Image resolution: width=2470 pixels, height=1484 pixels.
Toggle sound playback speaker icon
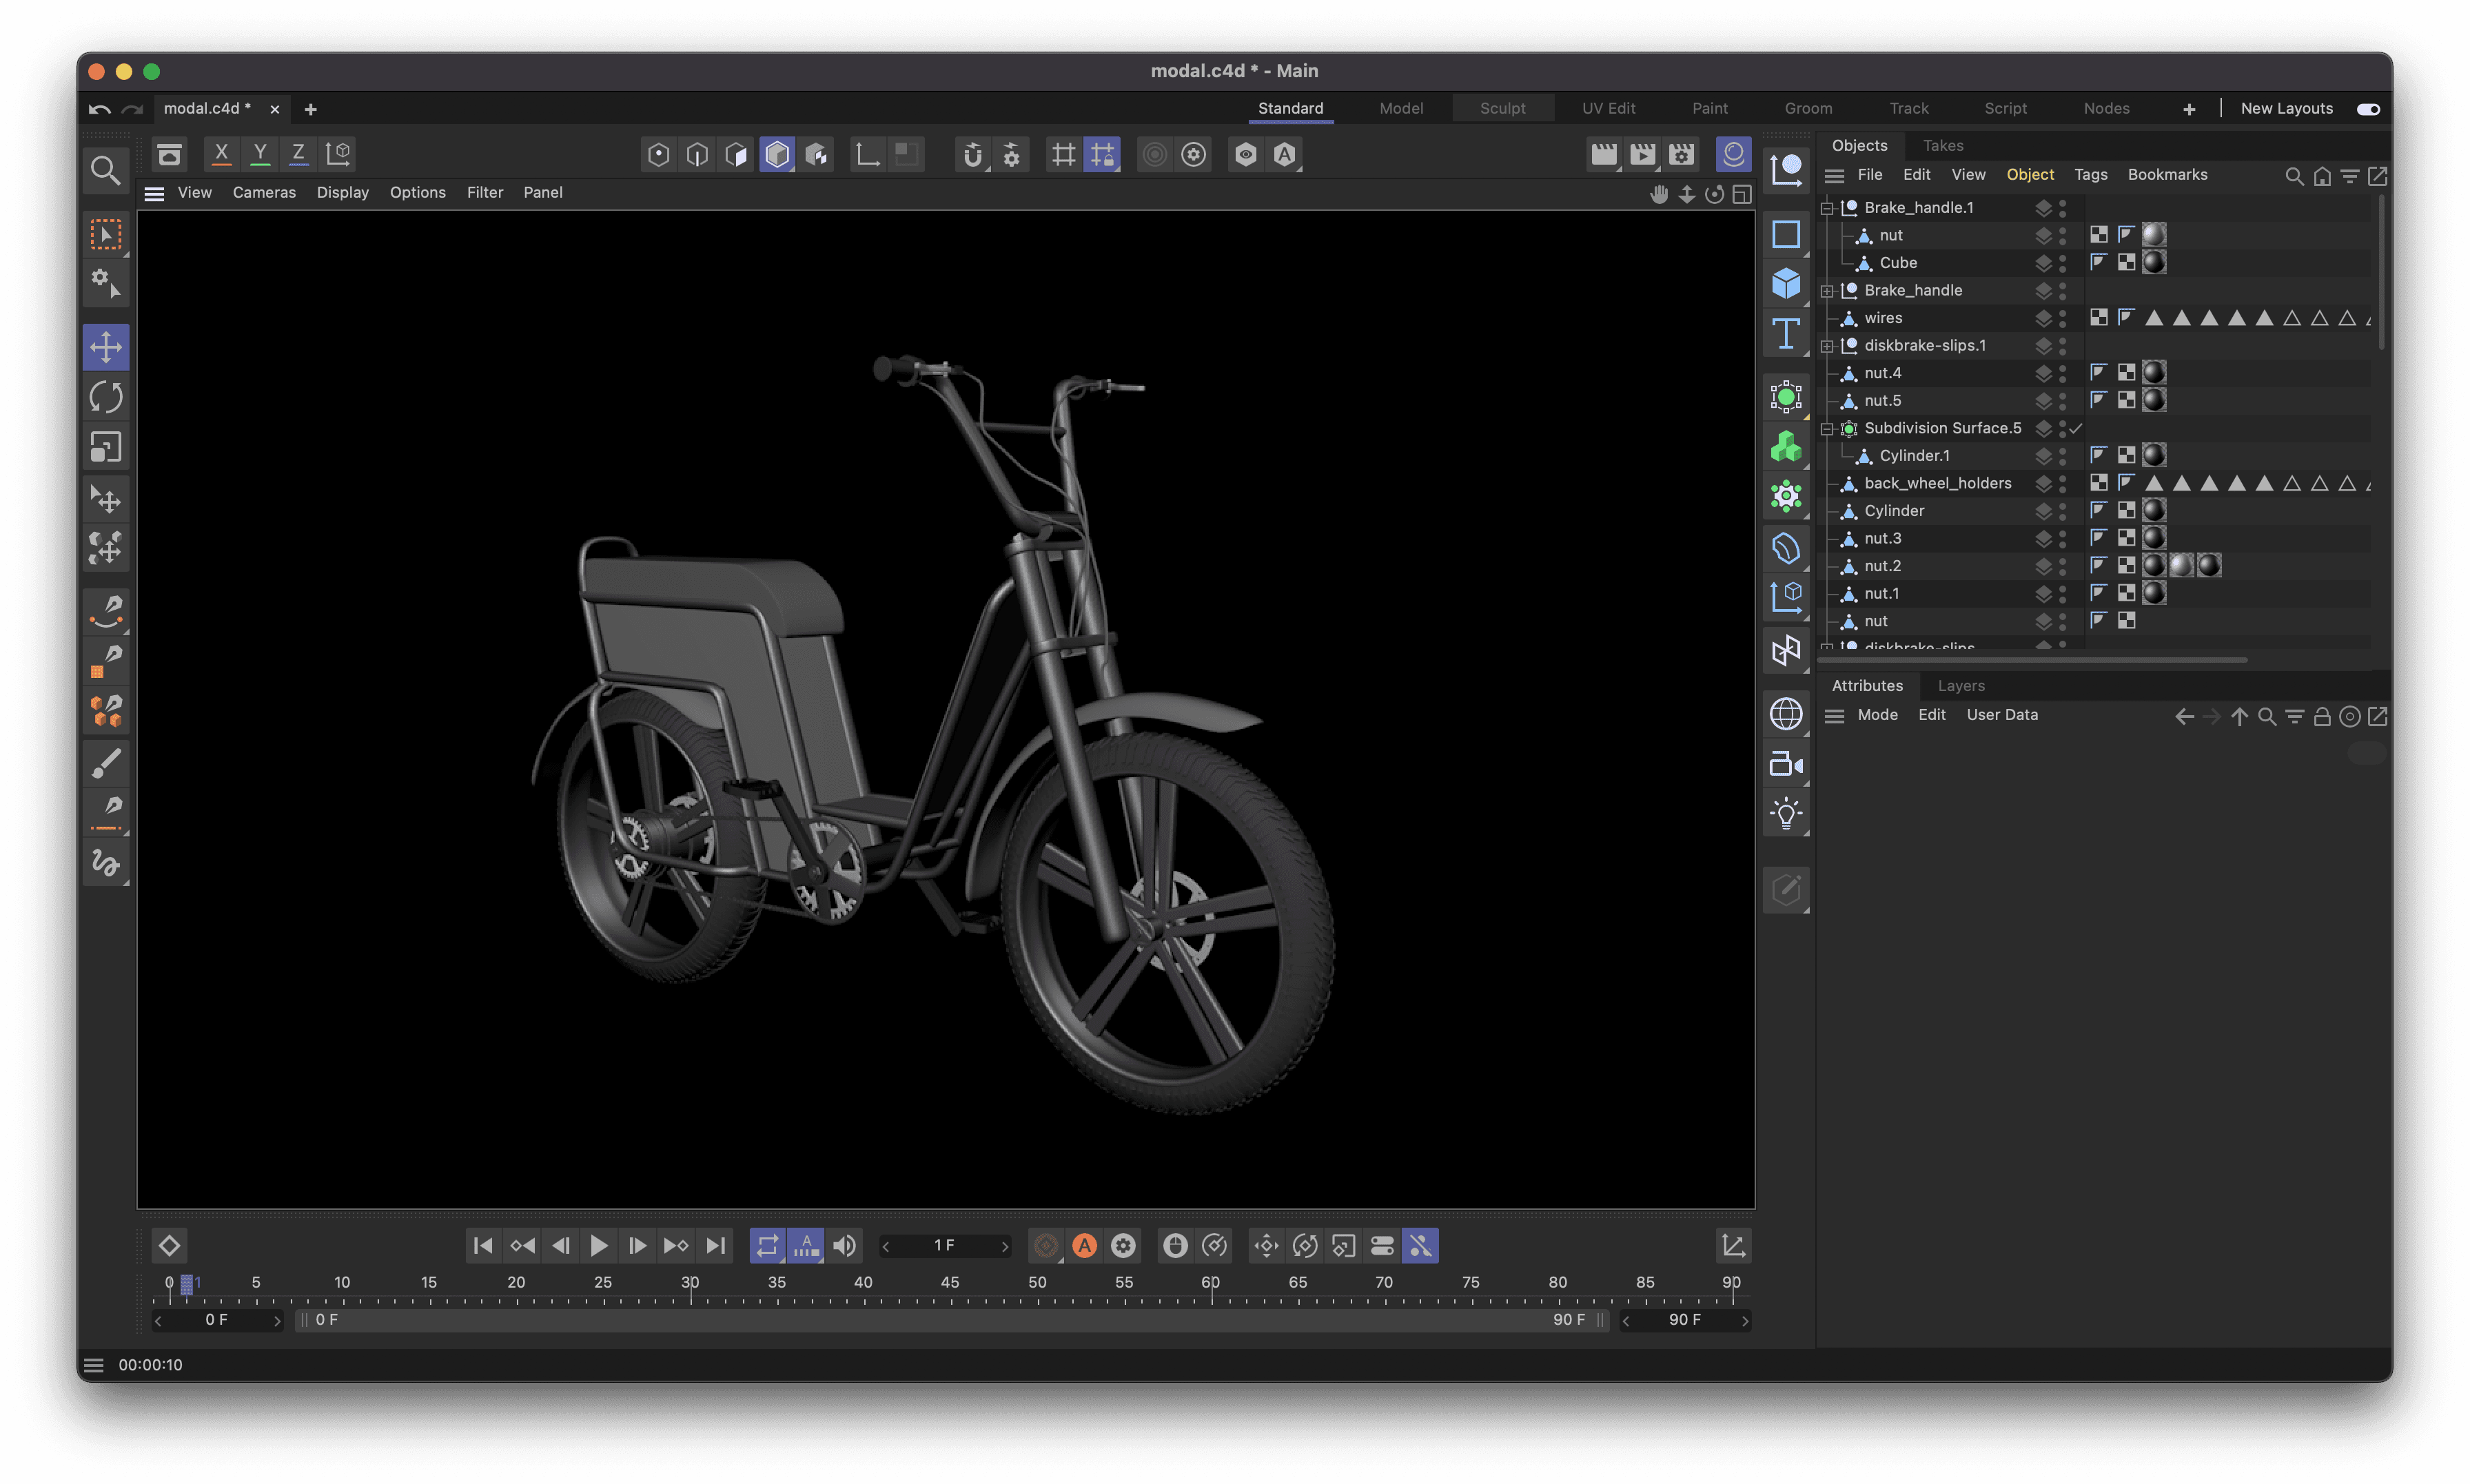tap(845, 1245)
